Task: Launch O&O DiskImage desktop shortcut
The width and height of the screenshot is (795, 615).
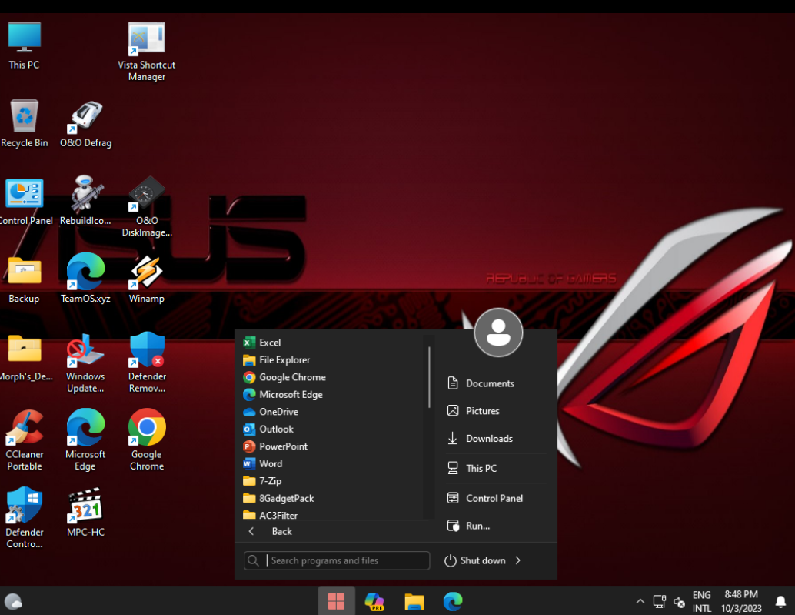Action: click(147, 207)
